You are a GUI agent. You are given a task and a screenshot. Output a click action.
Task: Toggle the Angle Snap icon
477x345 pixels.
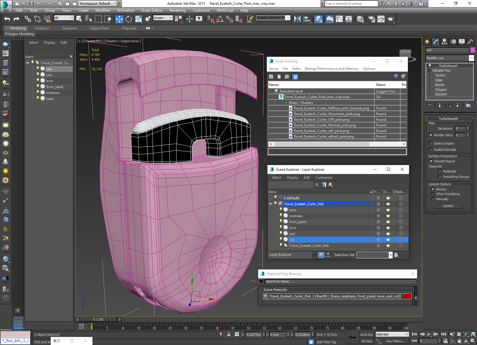point(220,19)
